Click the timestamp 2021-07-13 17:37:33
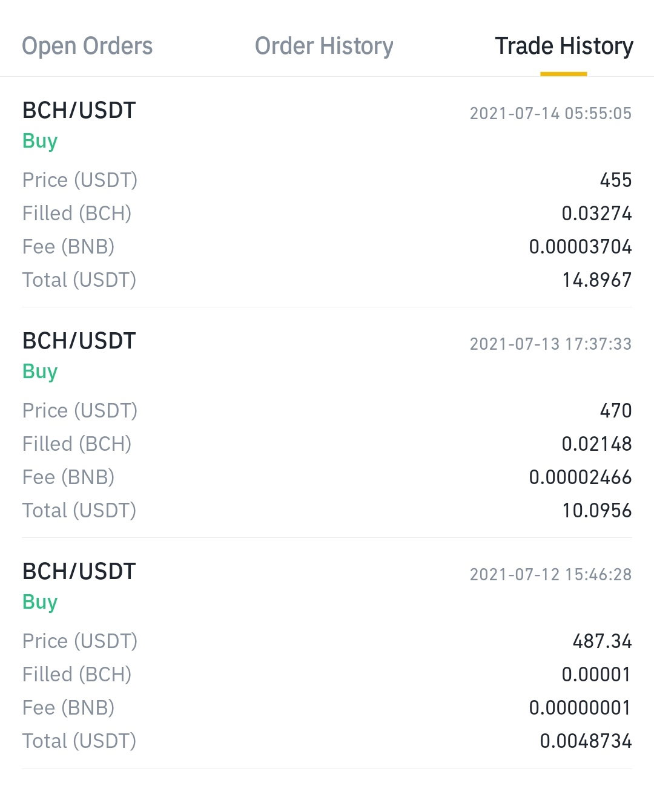 [x=550, y=344]
